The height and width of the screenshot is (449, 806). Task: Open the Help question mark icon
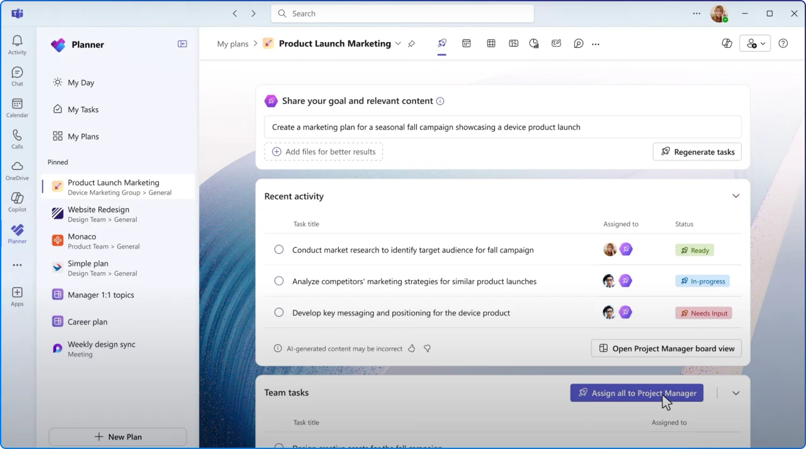(x=783, y=43)
